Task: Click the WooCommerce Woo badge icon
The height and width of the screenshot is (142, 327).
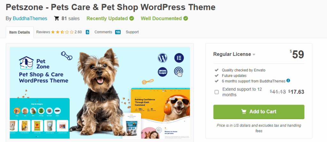Action: coord(163,72)
